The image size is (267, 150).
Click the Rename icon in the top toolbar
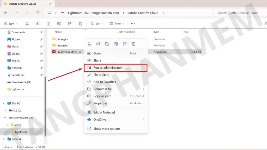tap(59, 24)
